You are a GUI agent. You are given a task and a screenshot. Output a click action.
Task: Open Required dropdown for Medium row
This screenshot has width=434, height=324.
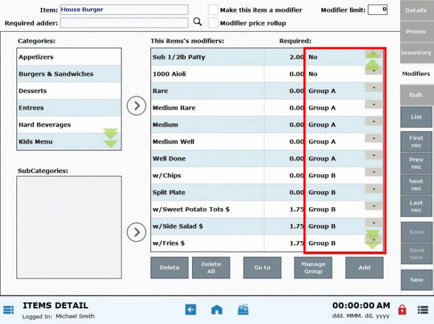click(374, 121)
